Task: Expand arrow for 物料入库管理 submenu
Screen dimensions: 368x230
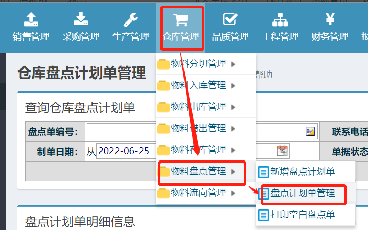Action: coord(233,86)
